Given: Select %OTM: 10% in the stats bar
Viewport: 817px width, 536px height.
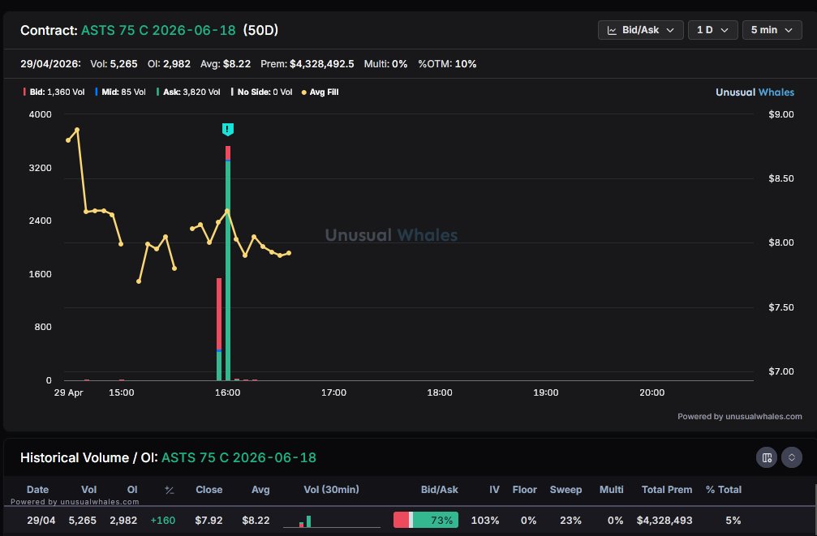Looking at the screenshot, I should coord(447,64).
